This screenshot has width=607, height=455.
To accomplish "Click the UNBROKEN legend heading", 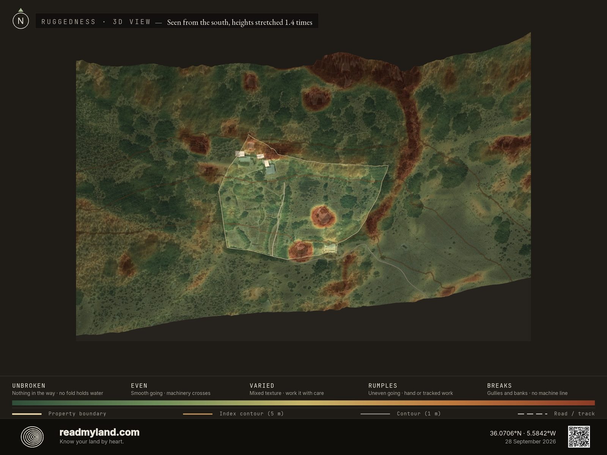I will 29,386.
